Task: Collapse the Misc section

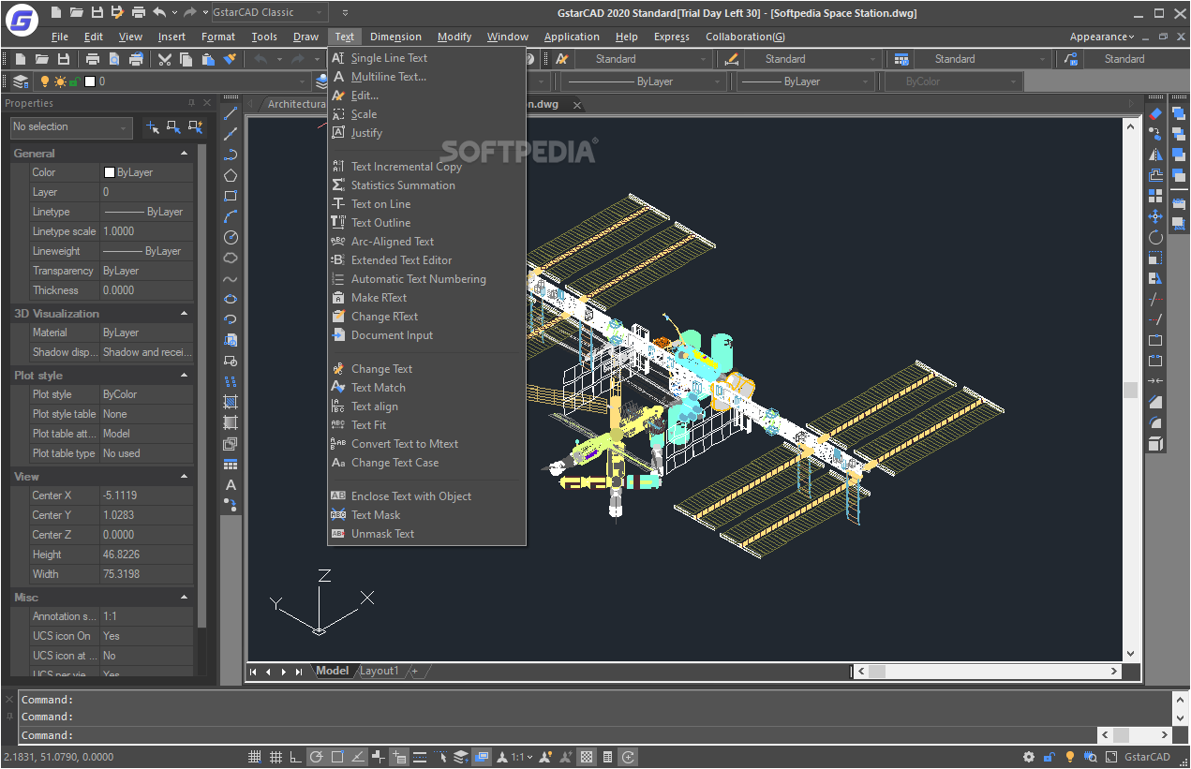Action: click(184, 597)
